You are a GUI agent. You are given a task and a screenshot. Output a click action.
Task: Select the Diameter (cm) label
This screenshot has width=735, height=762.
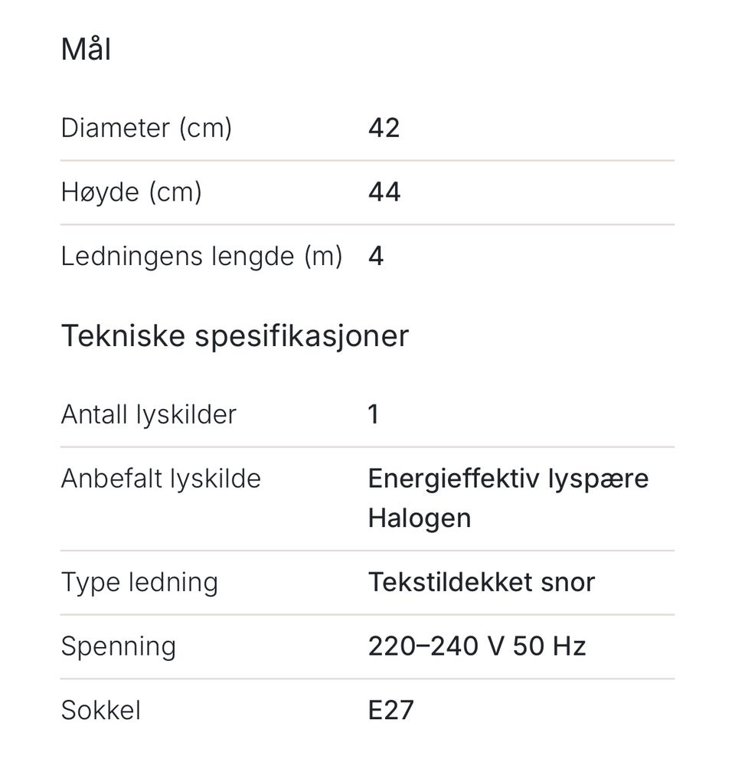click(146, 128)
